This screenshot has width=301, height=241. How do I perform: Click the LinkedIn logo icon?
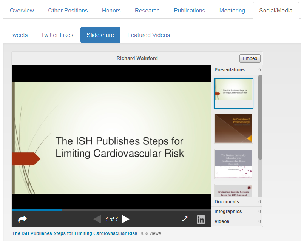point(201,219)
